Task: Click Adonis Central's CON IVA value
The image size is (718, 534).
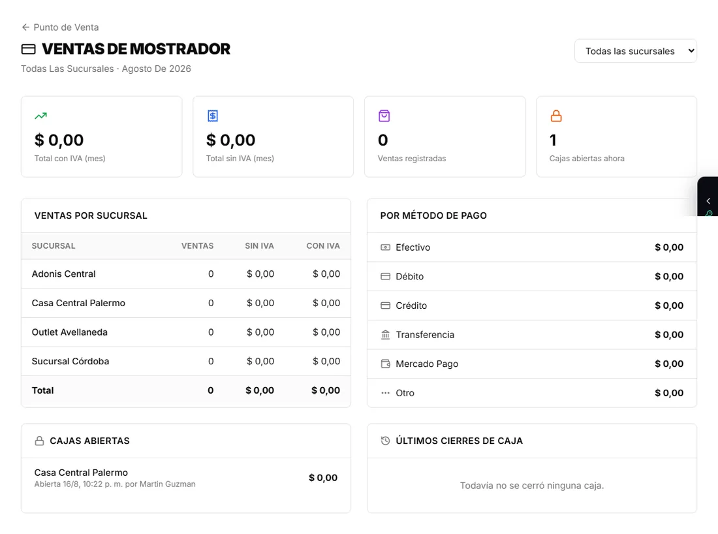Action: coord(326,274)
